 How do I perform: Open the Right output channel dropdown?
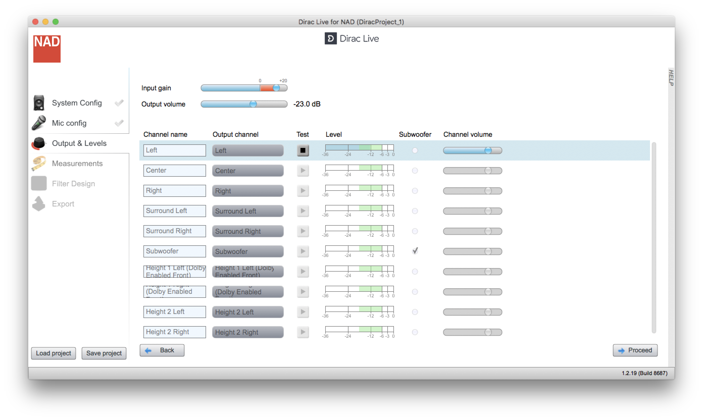click(x=248, y=191)
